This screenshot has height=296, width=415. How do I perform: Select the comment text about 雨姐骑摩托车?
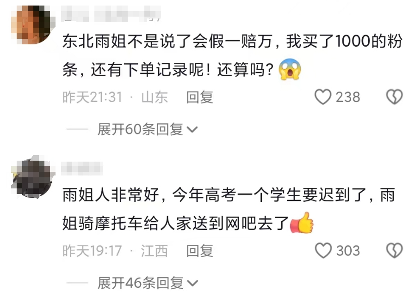point(229,209)
